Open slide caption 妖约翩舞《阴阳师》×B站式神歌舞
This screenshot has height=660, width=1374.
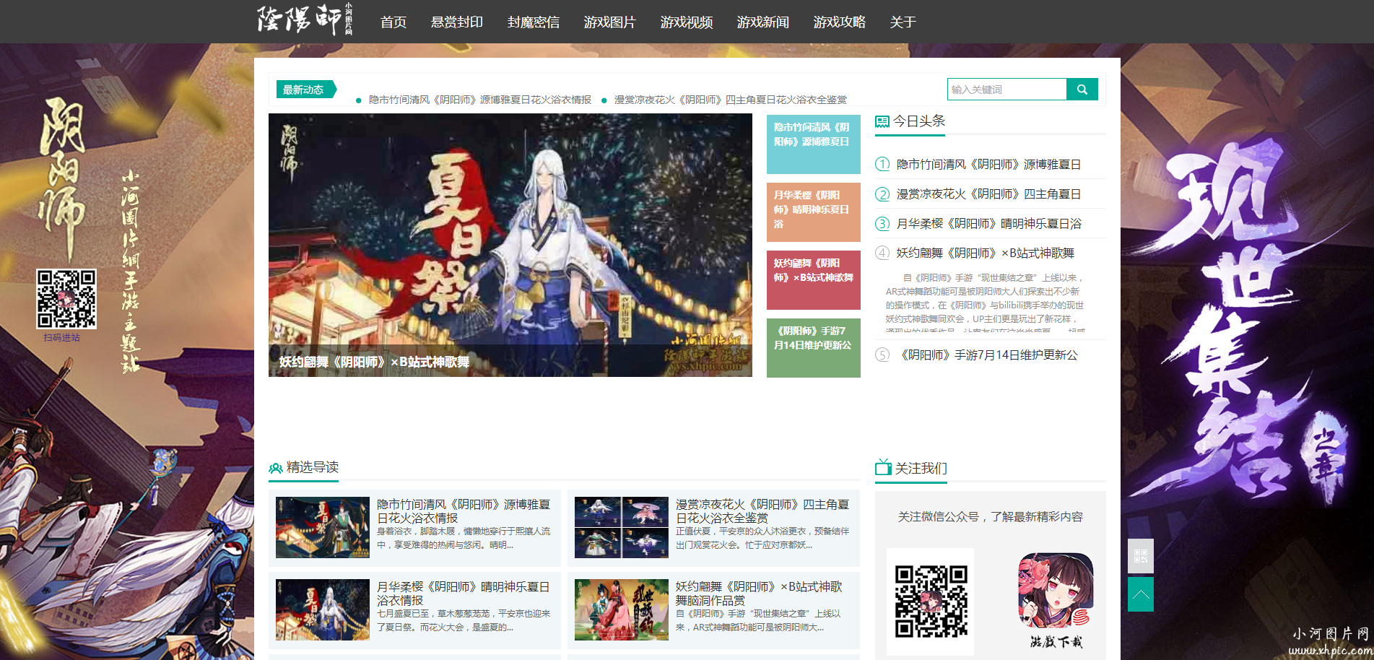point(374,362)
